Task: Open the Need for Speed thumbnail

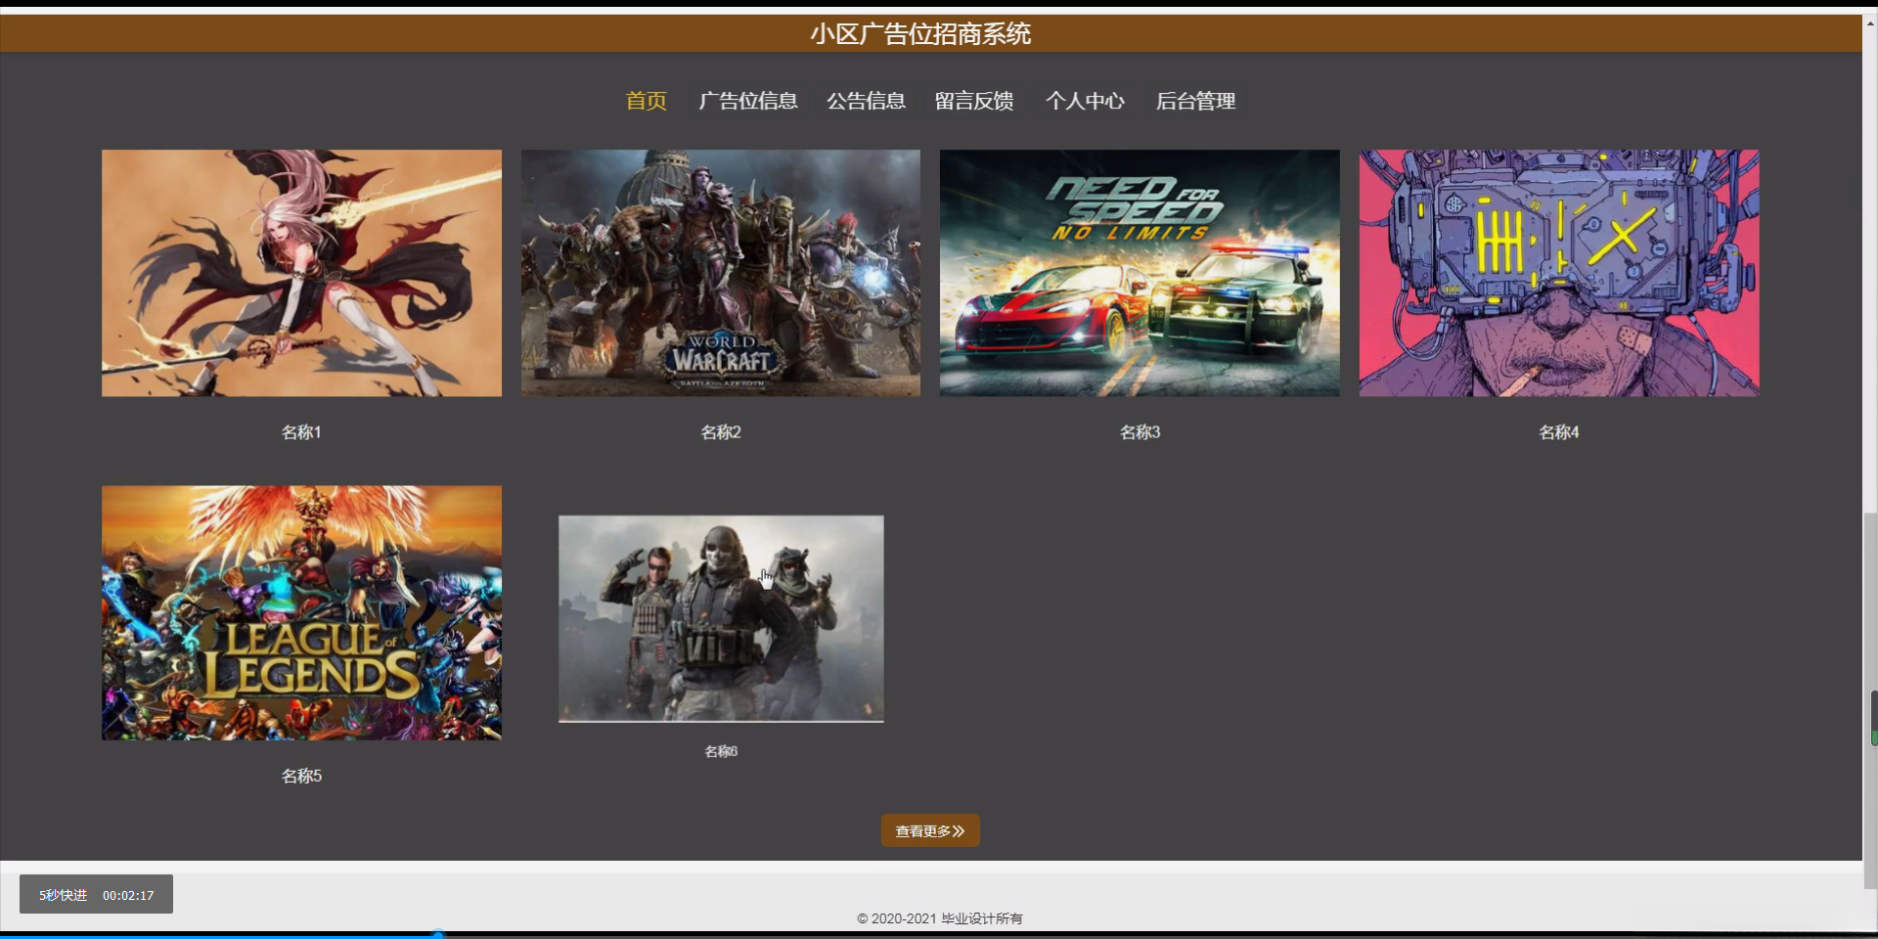Action: (1140, 273)
